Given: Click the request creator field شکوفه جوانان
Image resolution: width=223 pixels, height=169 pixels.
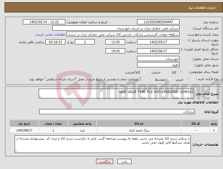Looking at the screenshot, I should (123, 34).
